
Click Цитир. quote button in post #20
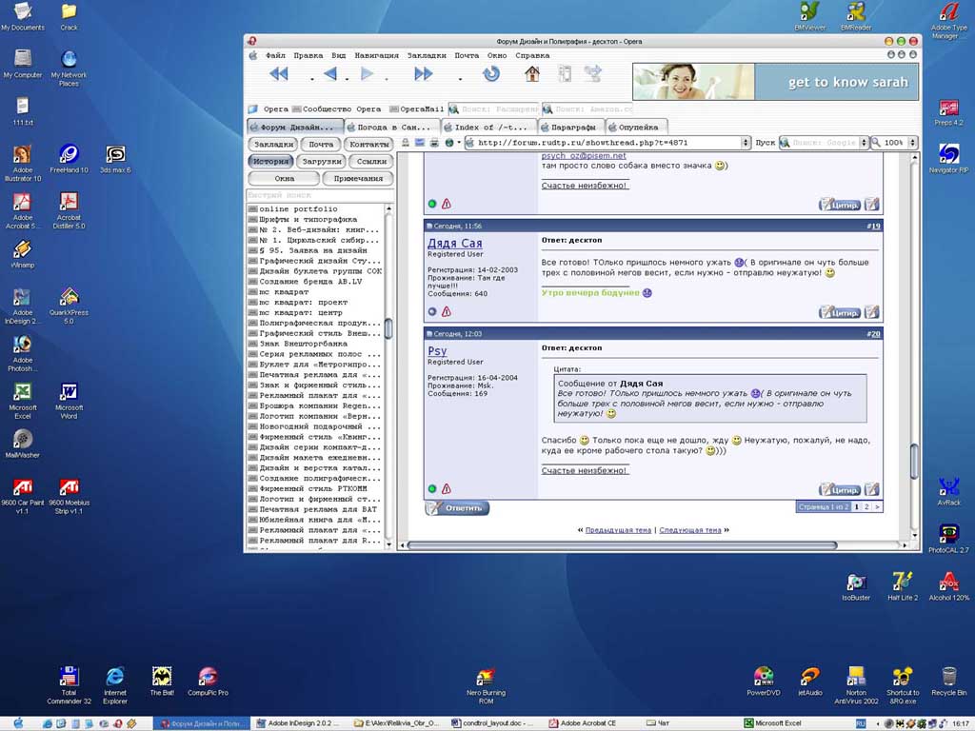pos(840,490)
